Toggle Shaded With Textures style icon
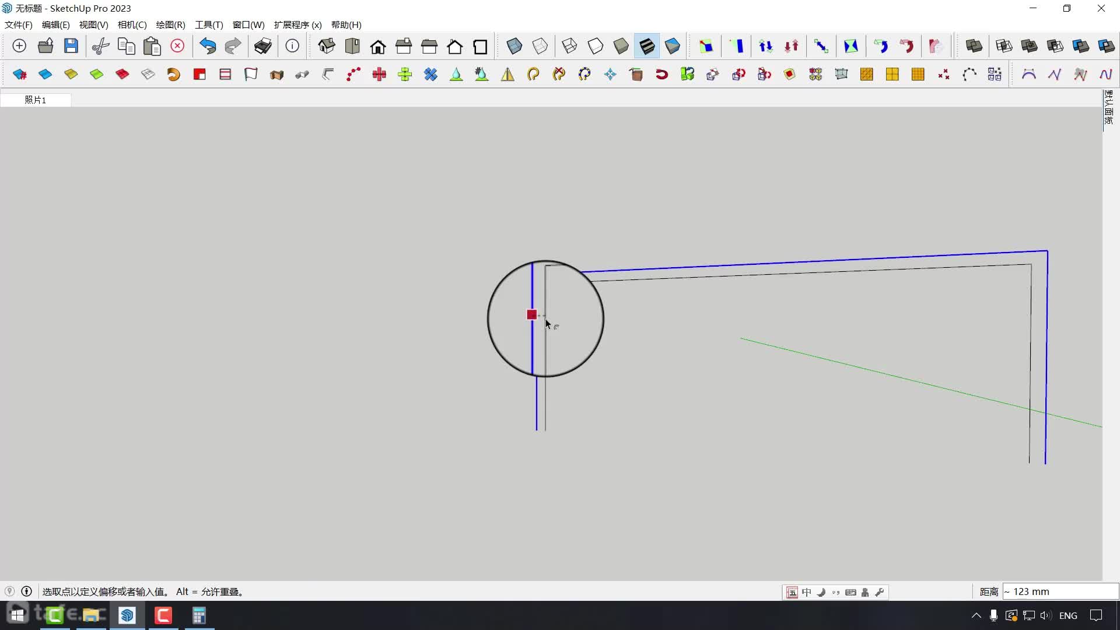This screenshot has width=1120, height=630. tap(647, 46)
